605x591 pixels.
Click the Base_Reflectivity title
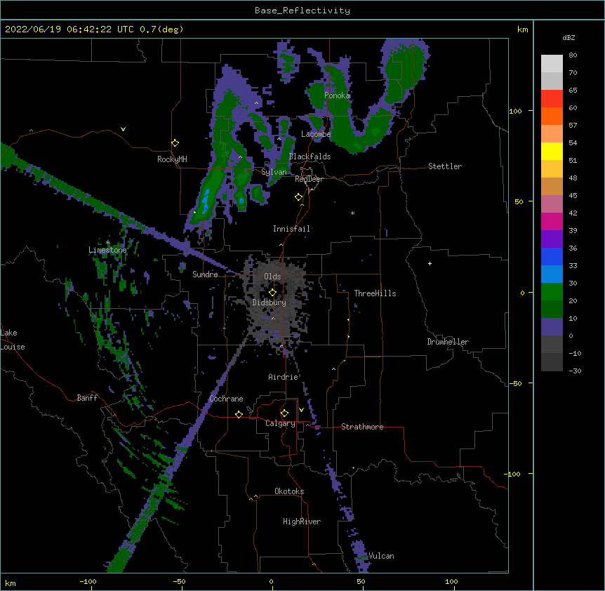[x=302, y=11]
